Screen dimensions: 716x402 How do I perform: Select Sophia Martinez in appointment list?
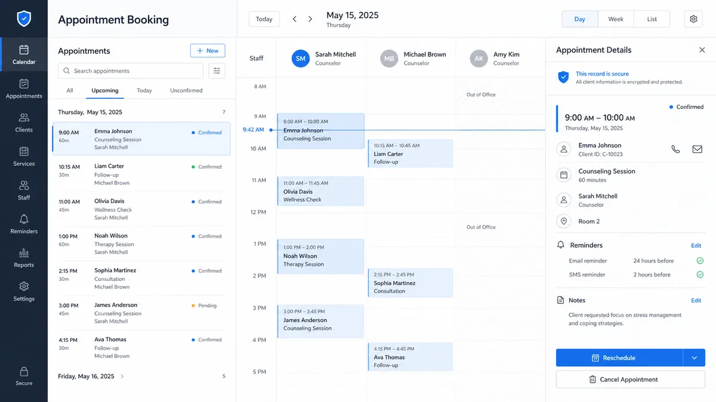(141, 278)
